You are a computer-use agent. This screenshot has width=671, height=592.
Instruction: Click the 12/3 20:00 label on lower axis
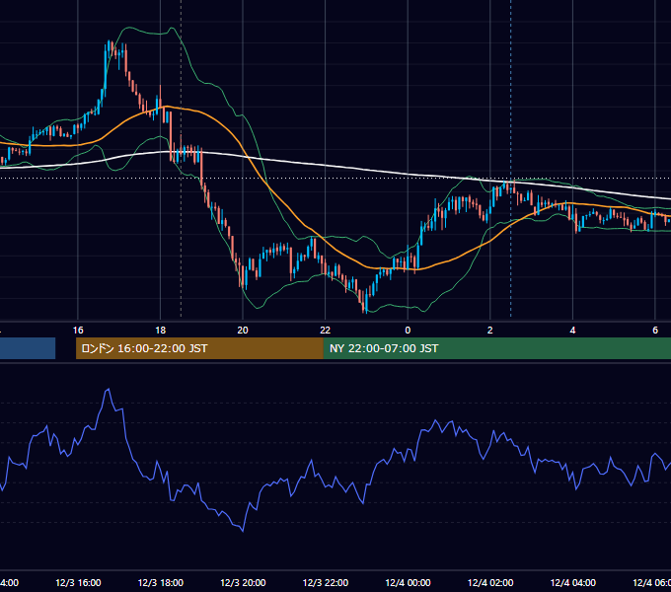click(x=243, y=583)
